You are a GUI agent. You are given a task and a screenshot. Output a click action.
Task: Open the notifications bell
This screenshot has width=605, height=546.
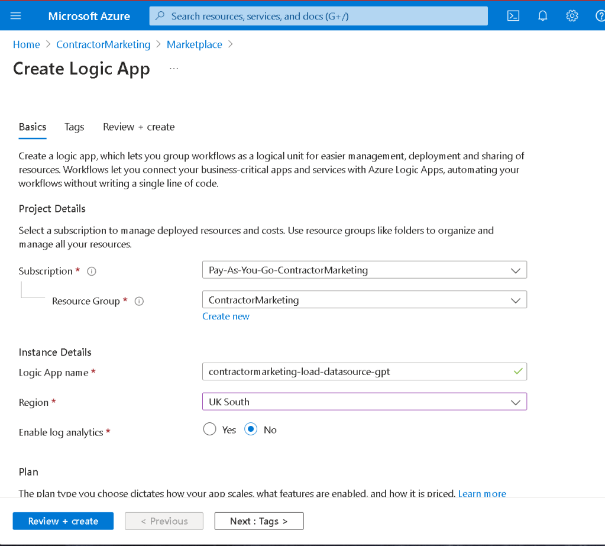(542, 16)
